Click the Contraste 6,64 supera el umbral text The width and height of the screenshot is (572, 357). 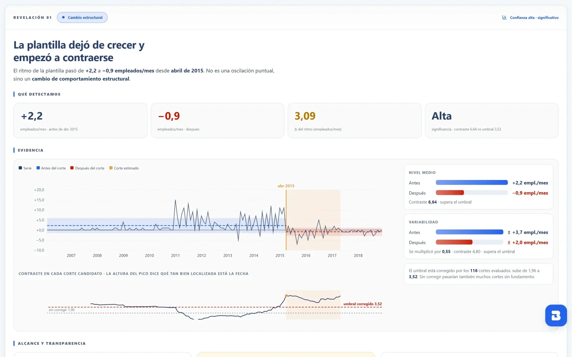pyautogui.click(x=440, y=202)
